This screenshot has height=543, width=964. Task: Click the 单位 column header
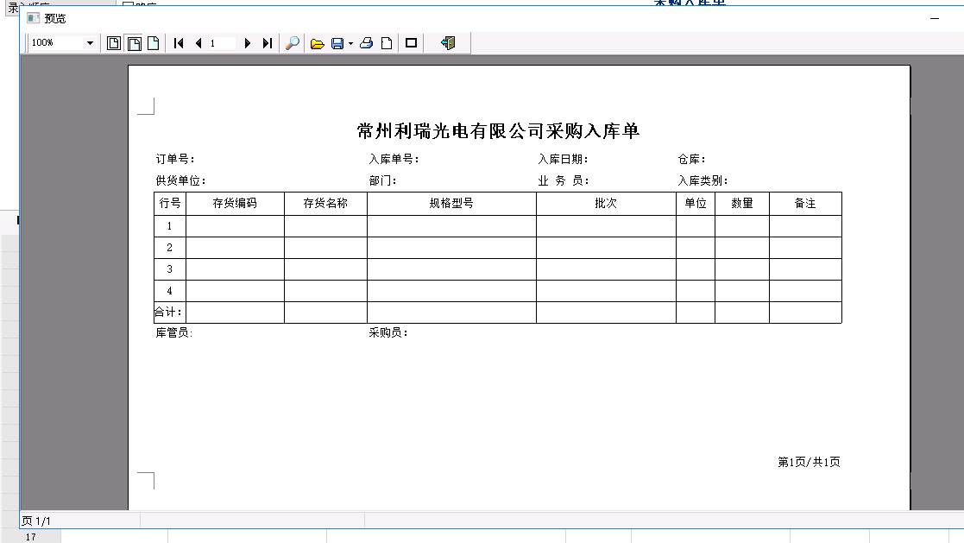click(x=696, y=204)
